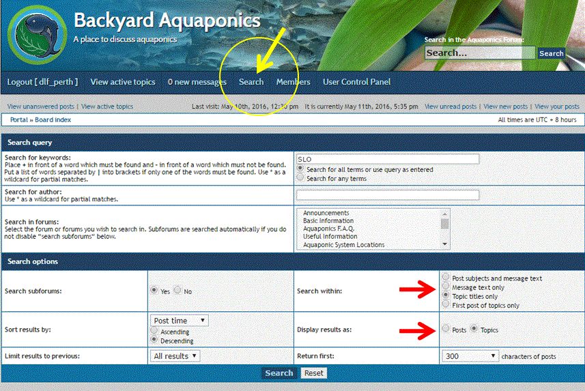Open the 'All results' limit dropdown
This screenshot has height=391, width=585.
pyautogui.click(x=175, y=356)
